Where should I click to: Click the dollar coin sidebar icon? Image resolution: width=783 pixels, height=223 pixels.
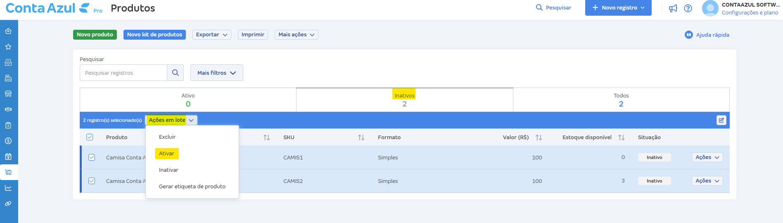8,141
